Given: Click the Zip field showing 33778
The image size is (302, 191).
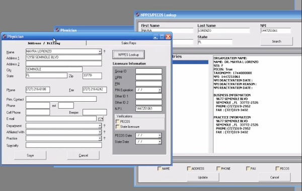Looking at the screenshot, I should pyautogui.click(x=92, y=76).
